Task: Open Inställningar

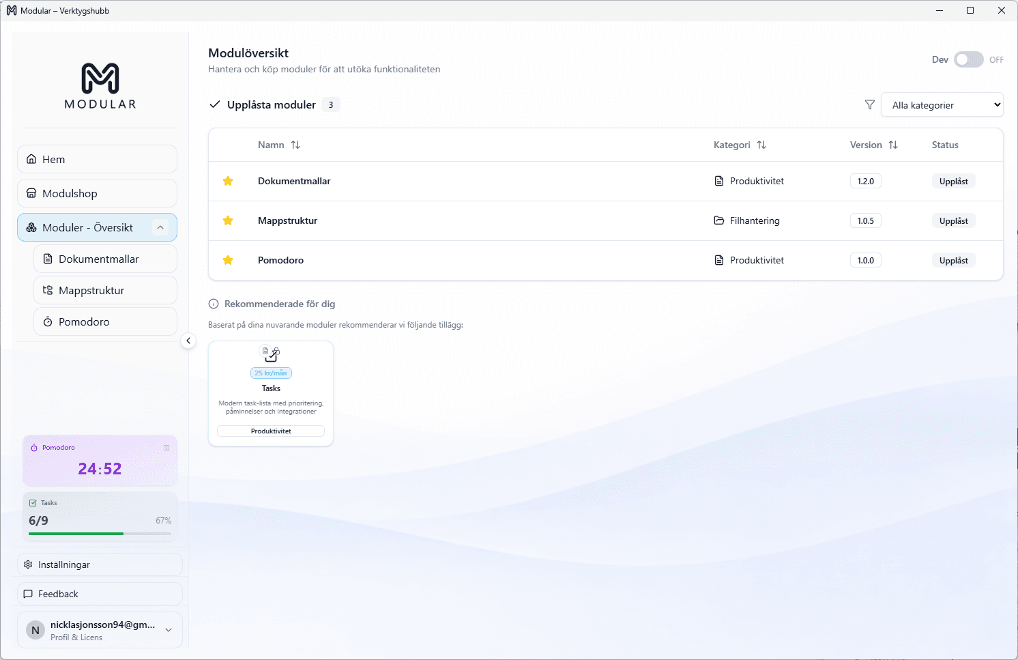Action: coord(63,564)
